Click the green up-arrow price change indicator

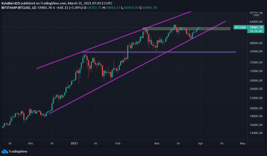[54, 8]
